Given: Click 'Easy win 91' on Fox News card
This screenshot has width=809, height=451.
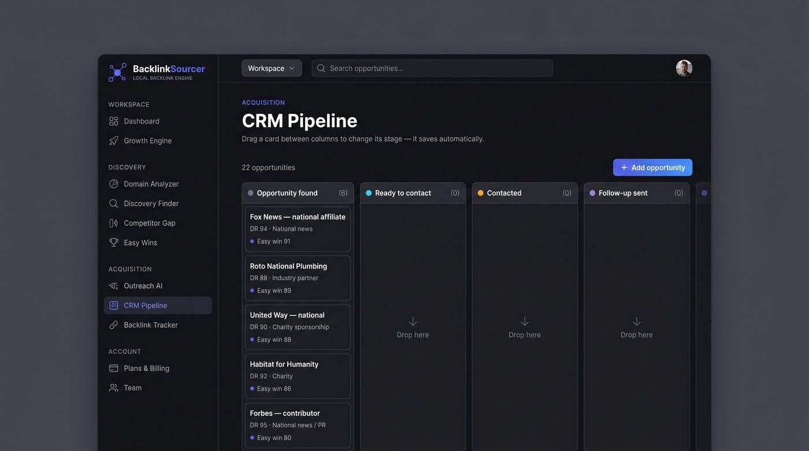Looking at the screenshot, I should (274, 242).
